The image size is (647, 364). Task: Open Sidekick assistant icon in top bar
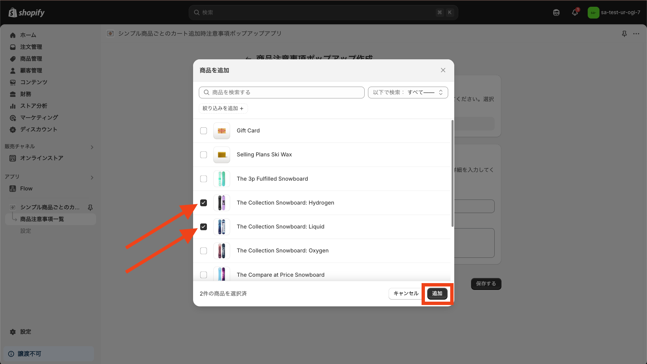tap(556, 12)
